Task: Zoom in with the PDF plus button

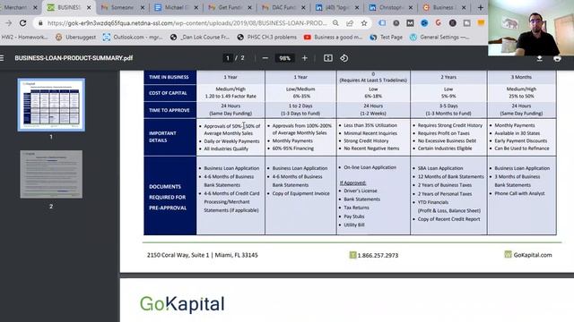Action: 305,58
